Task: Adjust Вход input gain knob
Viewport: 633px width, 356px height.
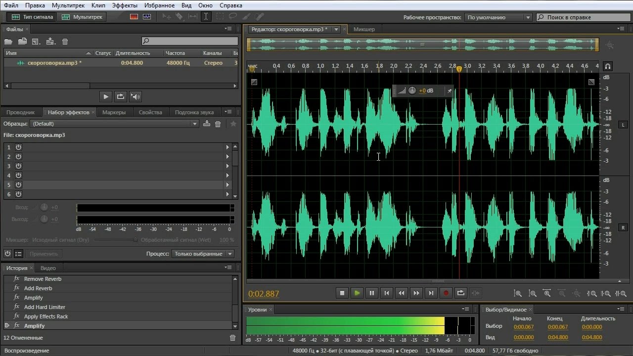Action: point(44,207)
